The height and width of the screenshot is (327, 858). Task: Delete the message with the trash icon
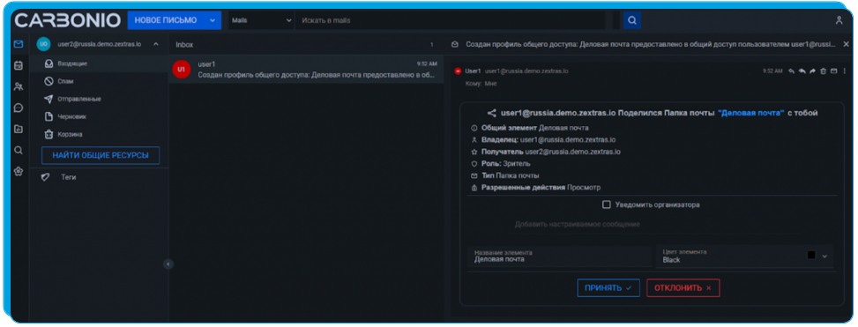coord(823,71)
